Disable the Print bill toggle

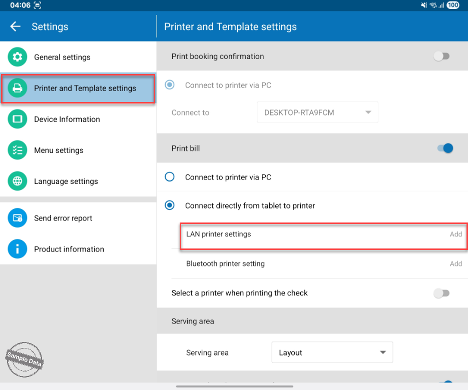click(445, 148)
